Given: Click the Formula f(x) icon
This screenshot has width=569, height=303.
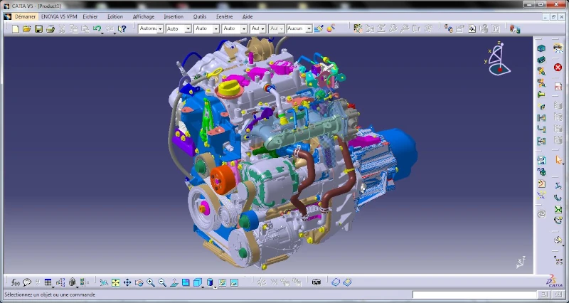Looking at the screenshot, I should pos(16,282).
